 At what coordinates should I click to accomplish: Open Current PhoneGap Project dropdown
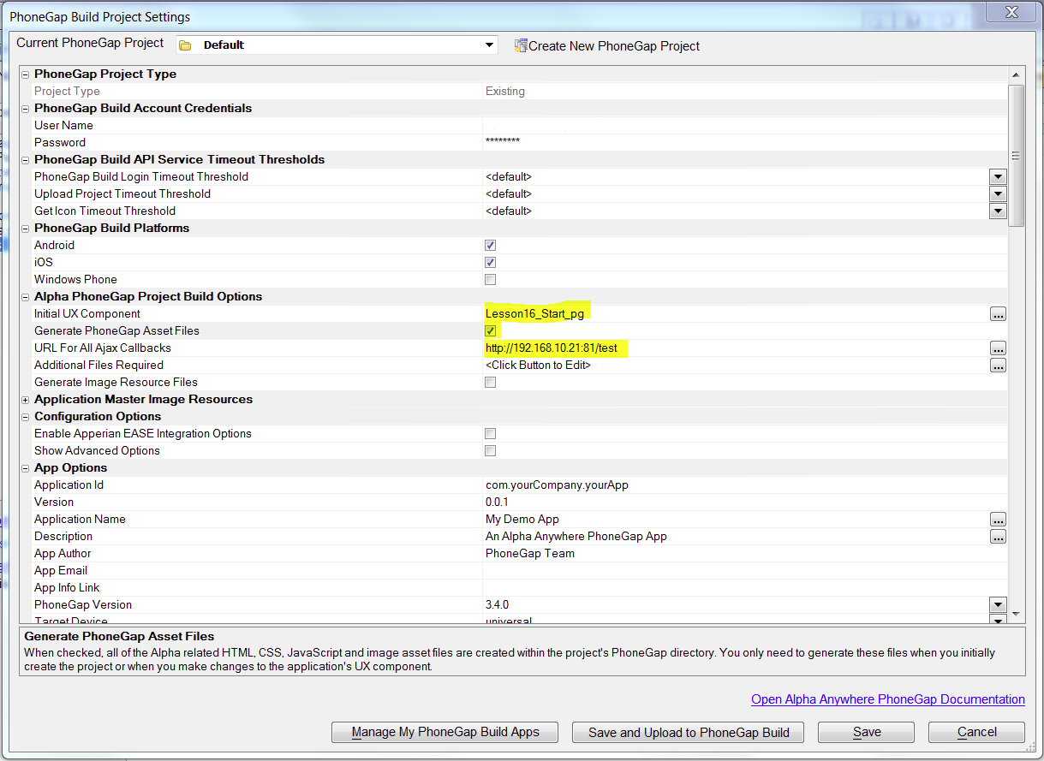point(489,45)
